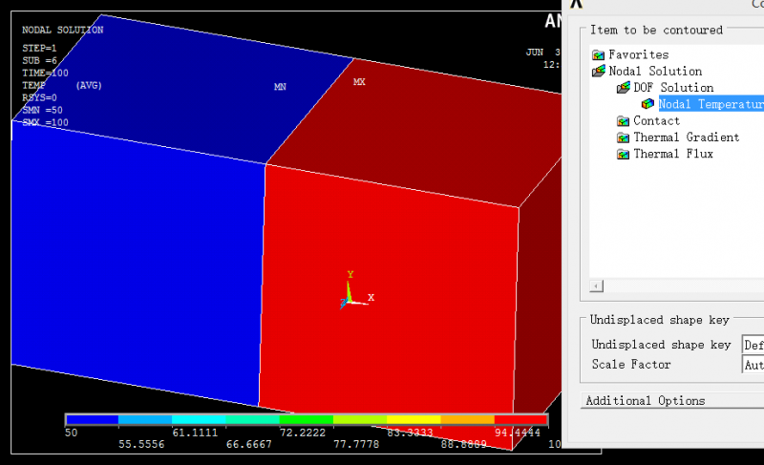Image resolution: width=764 pixels, height=465 pixels.
Task: Expand the Thermal Gradient tree item
Action: point(686,137)
